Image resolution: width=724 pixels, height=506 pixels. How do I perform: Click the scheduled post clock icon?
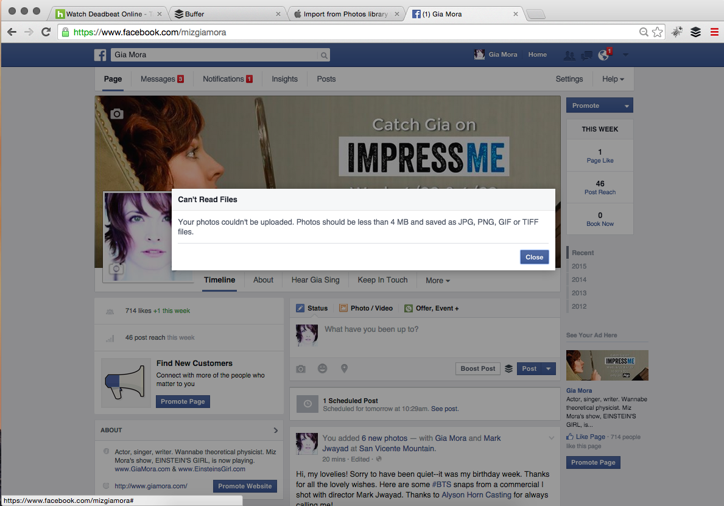[308, 404]
